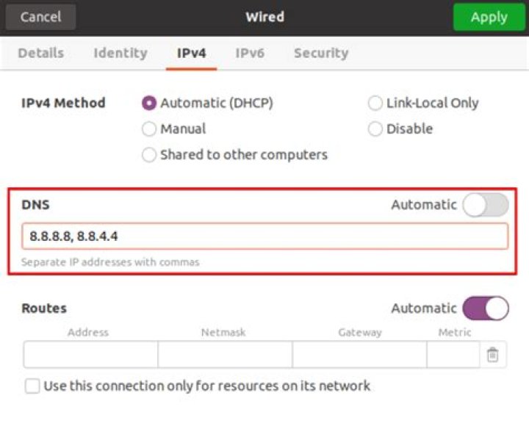Select the Link-Local Only radio button
Viewport: 529px width, 426px height.
tap(375, 103)
